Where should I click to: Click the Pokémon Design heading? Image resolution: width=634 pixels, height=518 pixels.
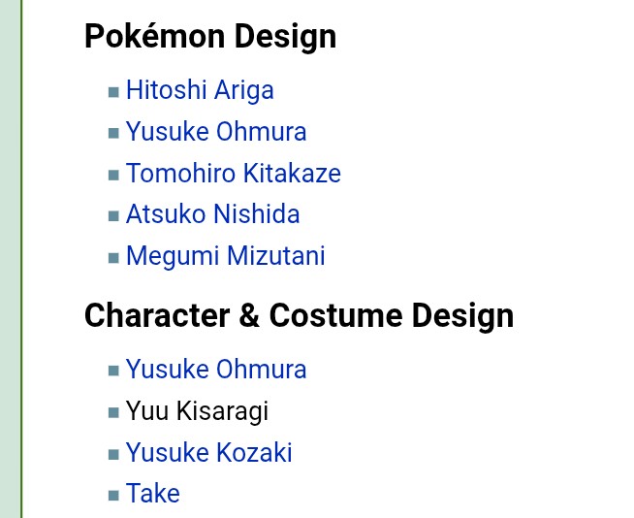(x=210, y=36)
